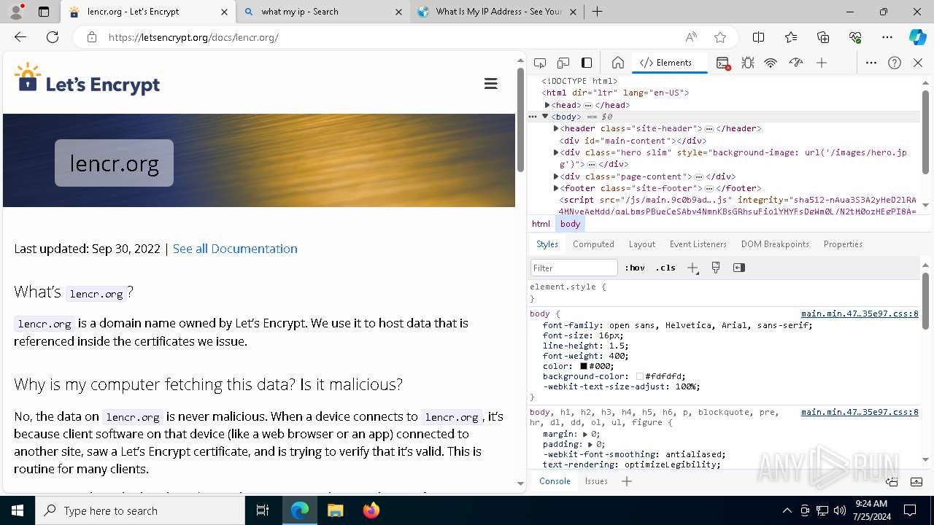The width and height of the screenshot is (934, 525).
Task: Expand the head element node
Action: [x=547, y=105]
